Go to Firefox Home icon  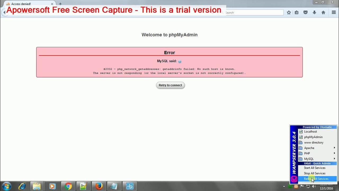(x=323, y=12)
